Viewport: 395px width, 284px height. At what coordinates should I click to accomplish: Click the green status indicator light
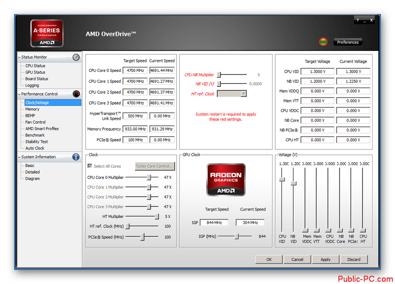click(323, 42)
